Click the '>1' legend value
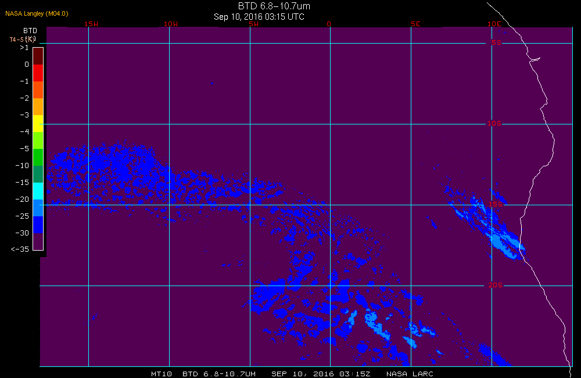This screenshot has height=378, width=581. [24, 48]
